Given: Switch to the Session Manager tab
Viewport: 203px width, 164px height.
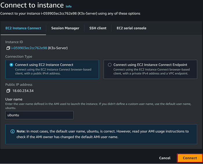Looking at the screenshot, I should coord(65,28).
